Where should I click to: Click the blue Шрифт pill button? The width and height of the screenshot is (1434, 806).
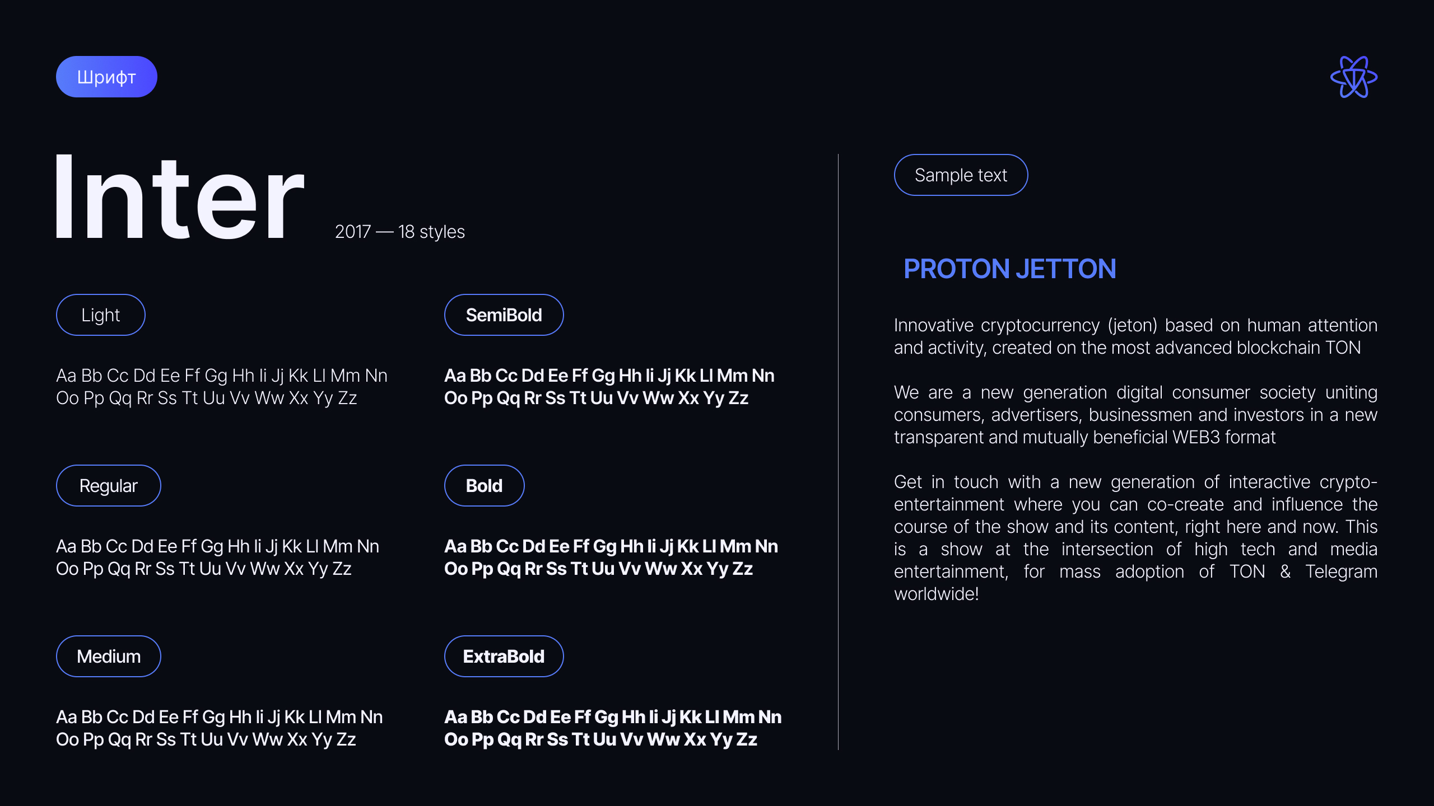click(x=106, y=77)
